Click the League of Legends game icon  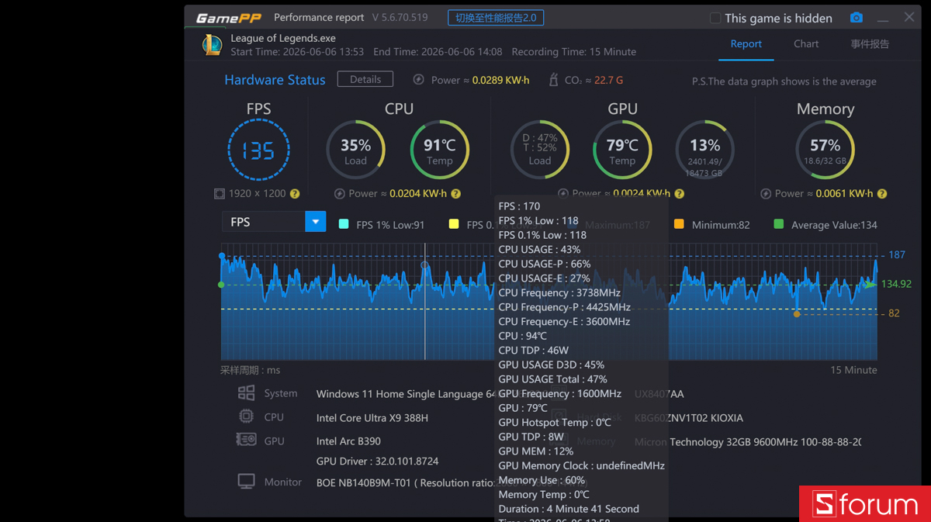(212, 44)
